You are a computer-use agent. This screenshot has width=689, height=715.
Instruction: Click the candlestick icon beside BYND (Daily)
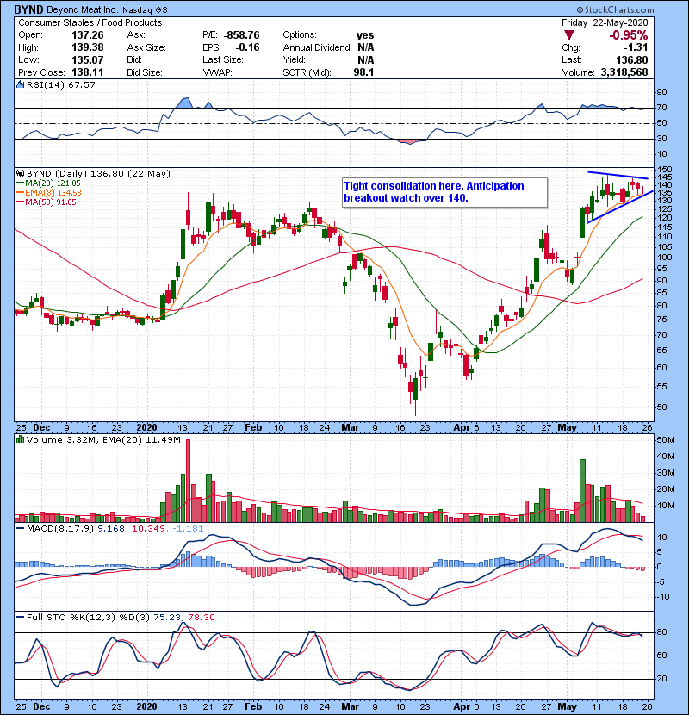click(x=21, y=173)
